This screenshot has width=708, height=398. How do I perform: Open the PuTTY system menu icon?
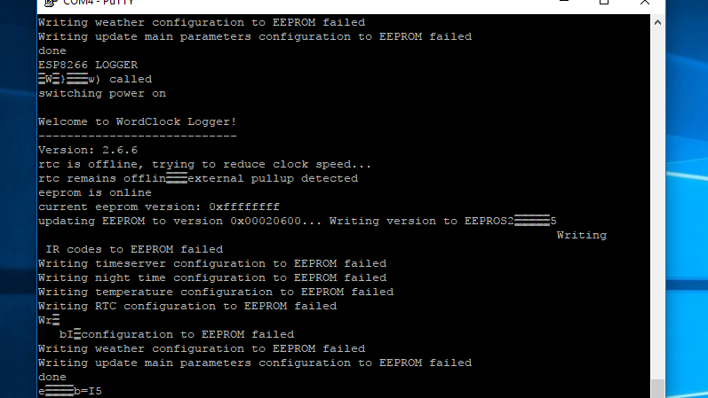(51, 3)
